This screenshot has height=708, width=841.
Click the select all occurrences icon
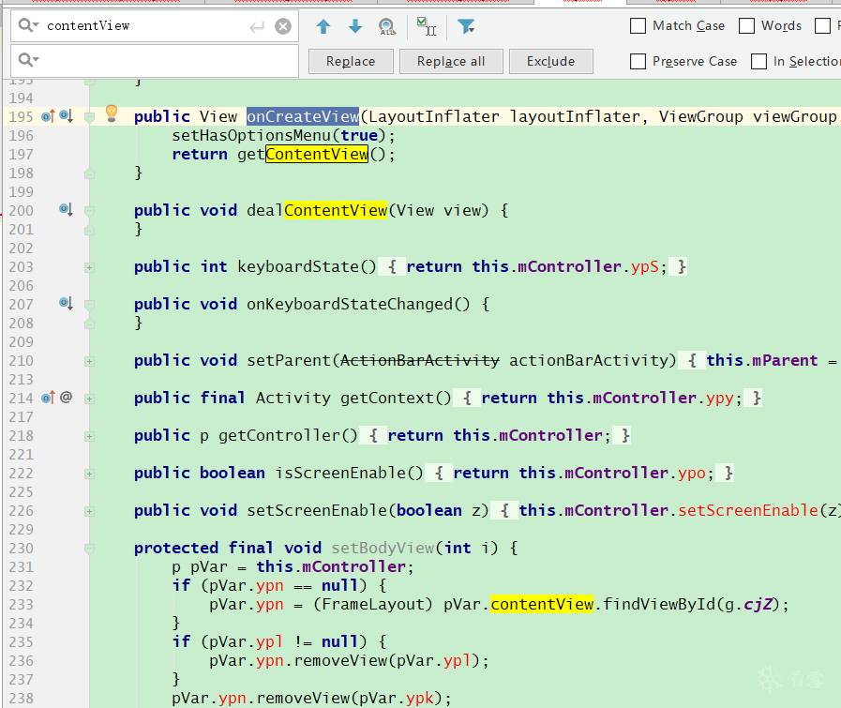click(427, 26)
